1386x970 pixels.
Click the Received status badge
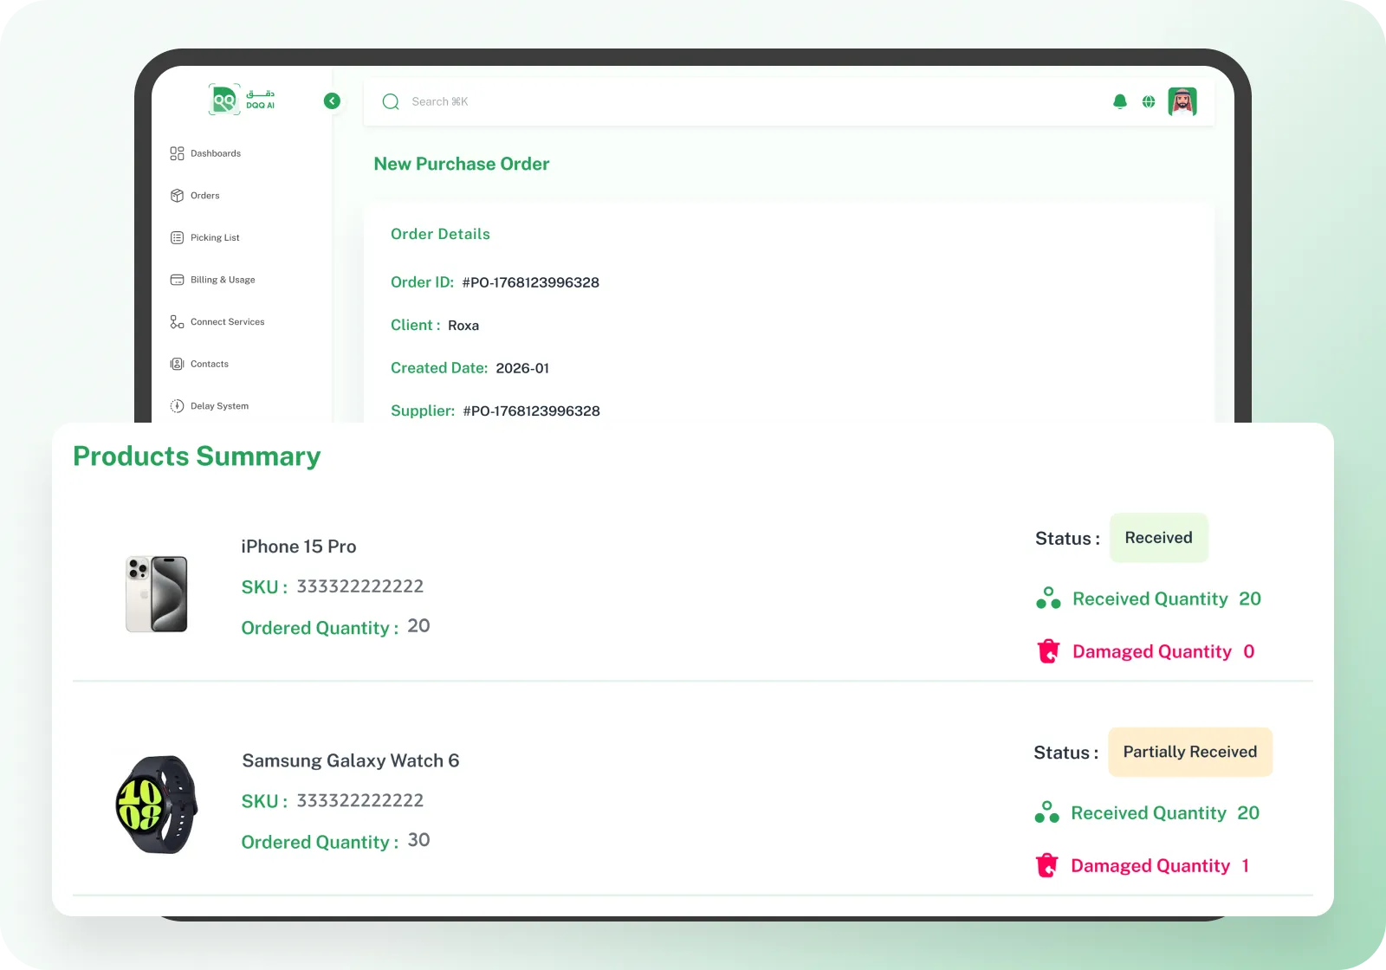1158,538
